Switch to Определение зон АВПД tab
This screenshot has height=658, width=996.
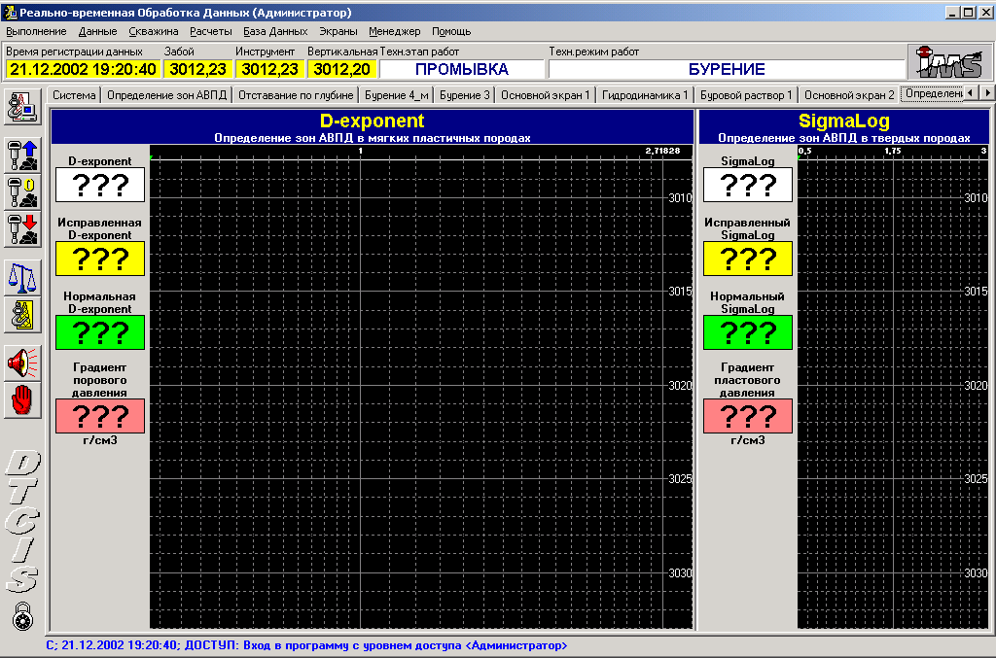pos(166,95)
